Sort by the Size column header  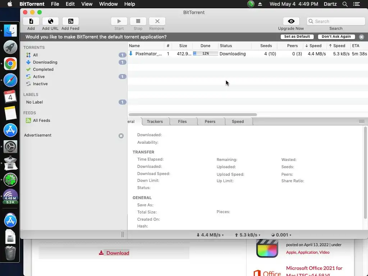pyautogui.click(x=182, y=46)
